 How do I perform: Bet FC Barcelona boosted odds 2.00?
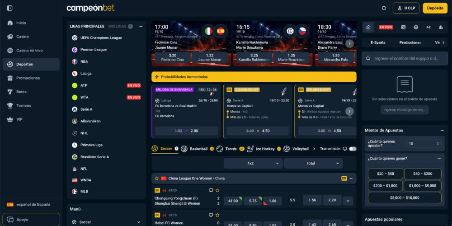point(186,131)
